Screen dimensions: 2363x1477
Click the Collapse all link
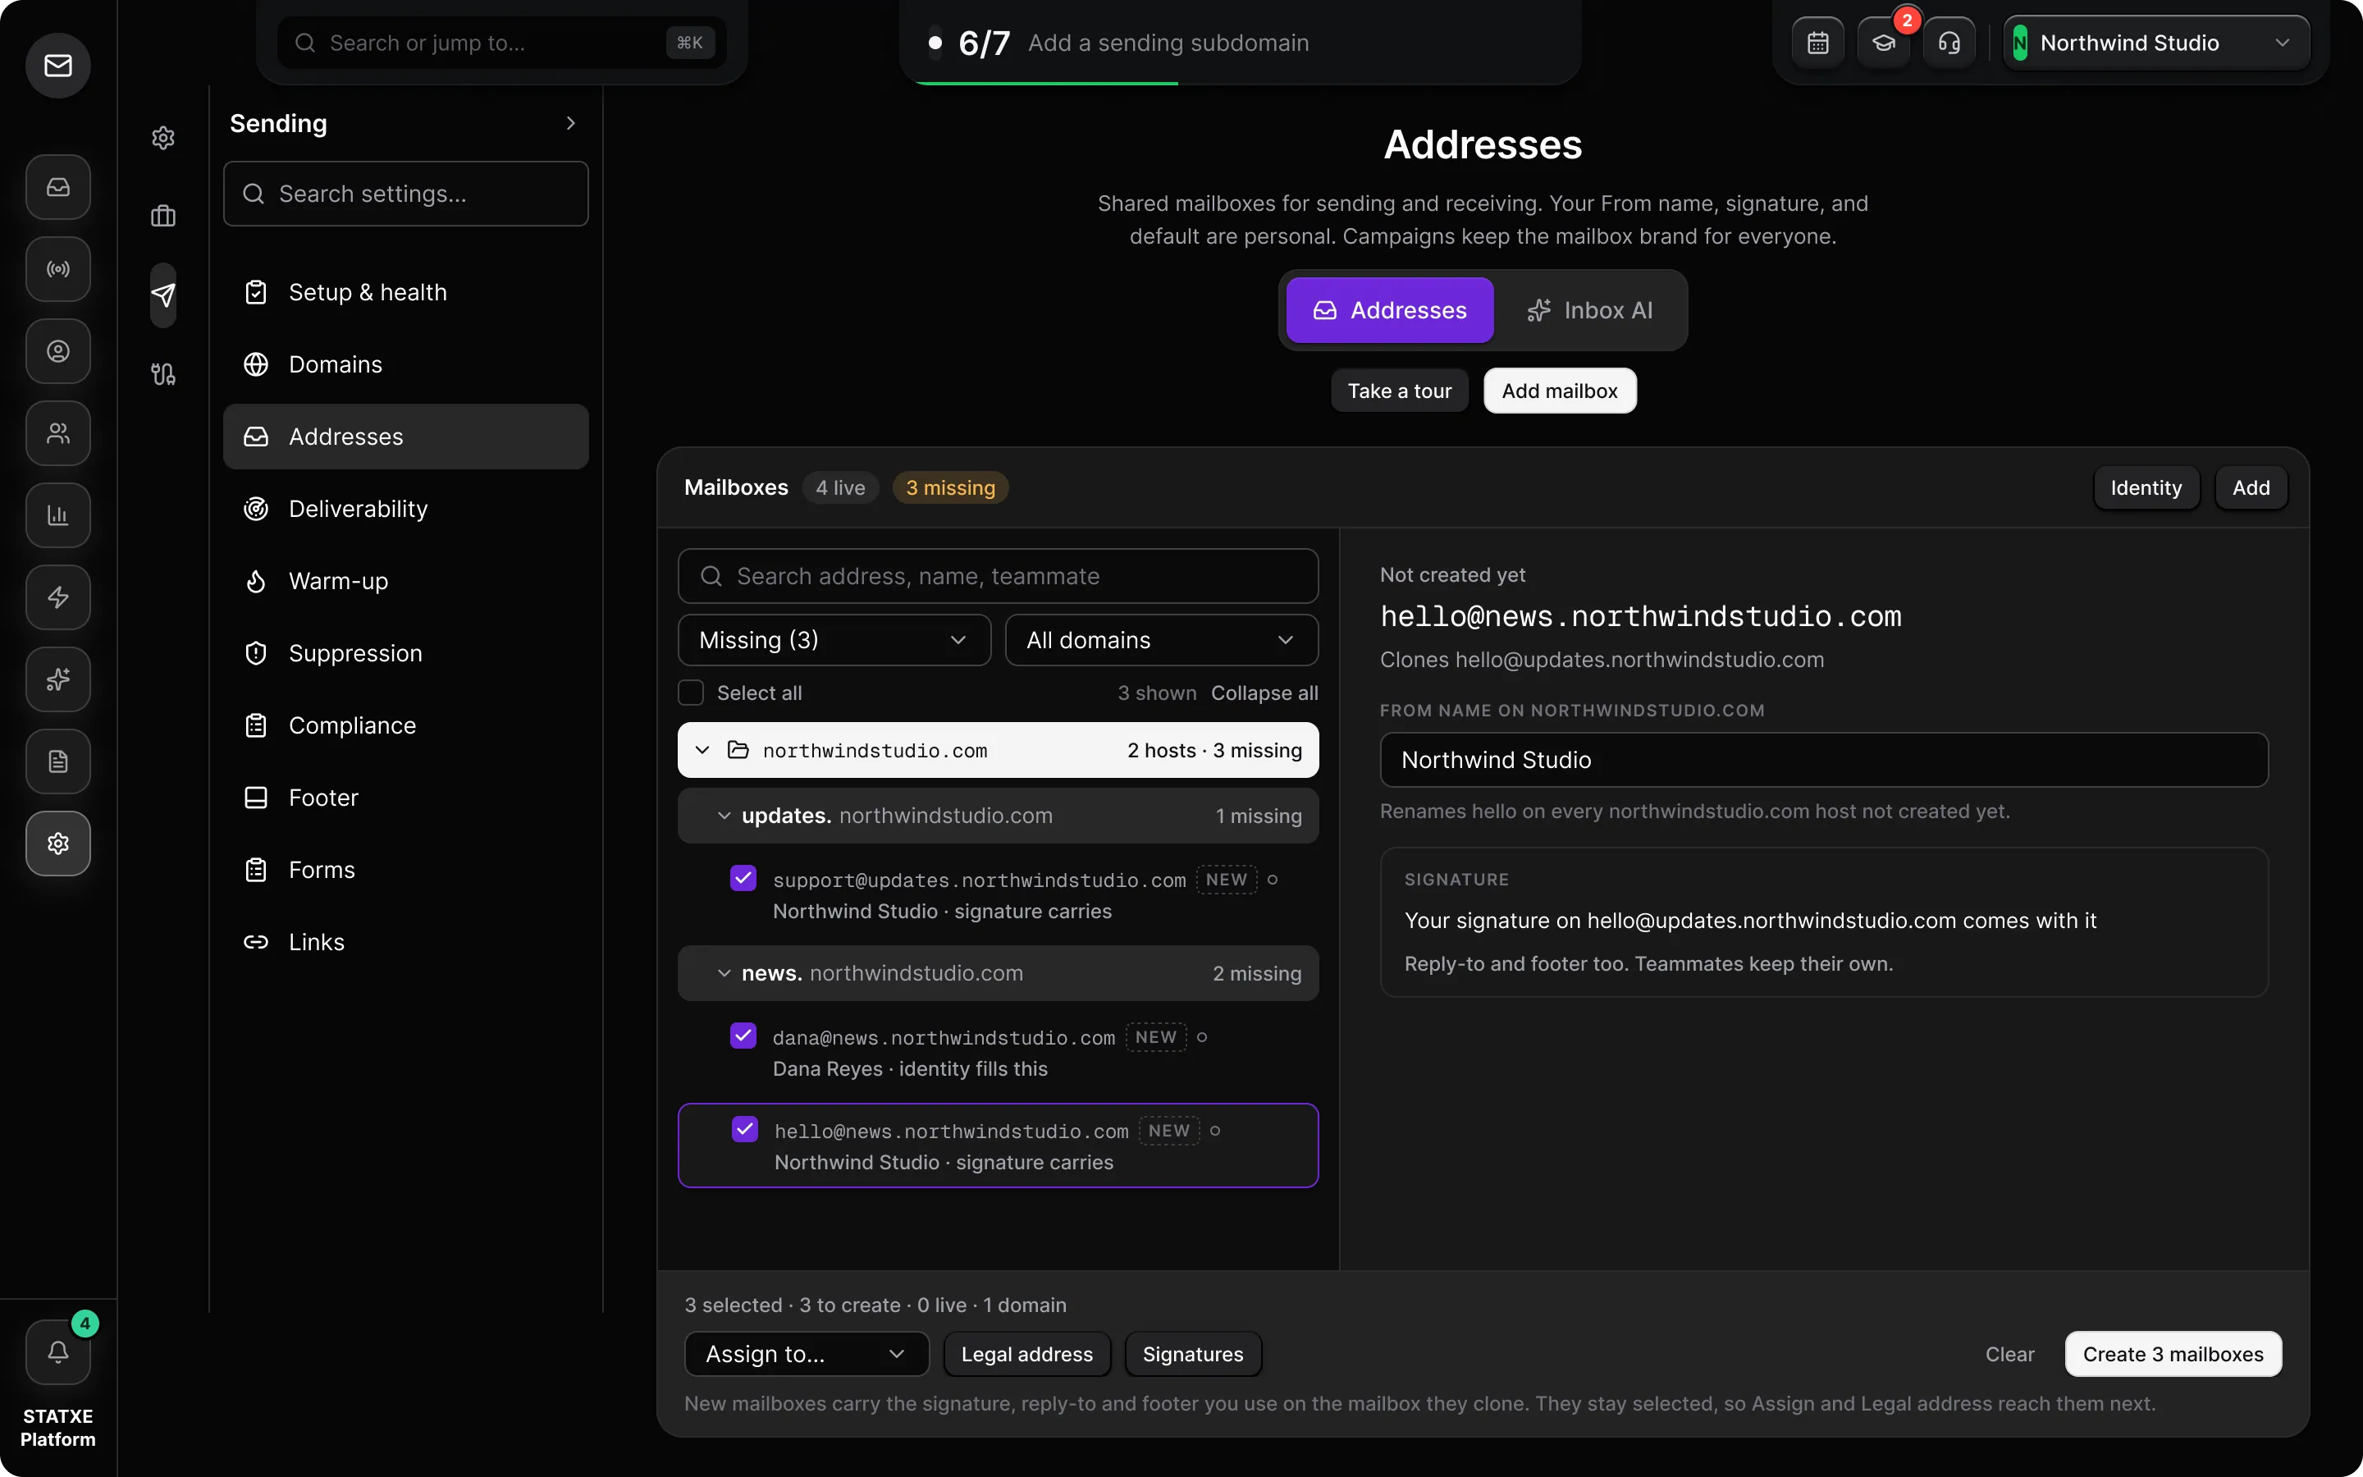(1264, 693)
